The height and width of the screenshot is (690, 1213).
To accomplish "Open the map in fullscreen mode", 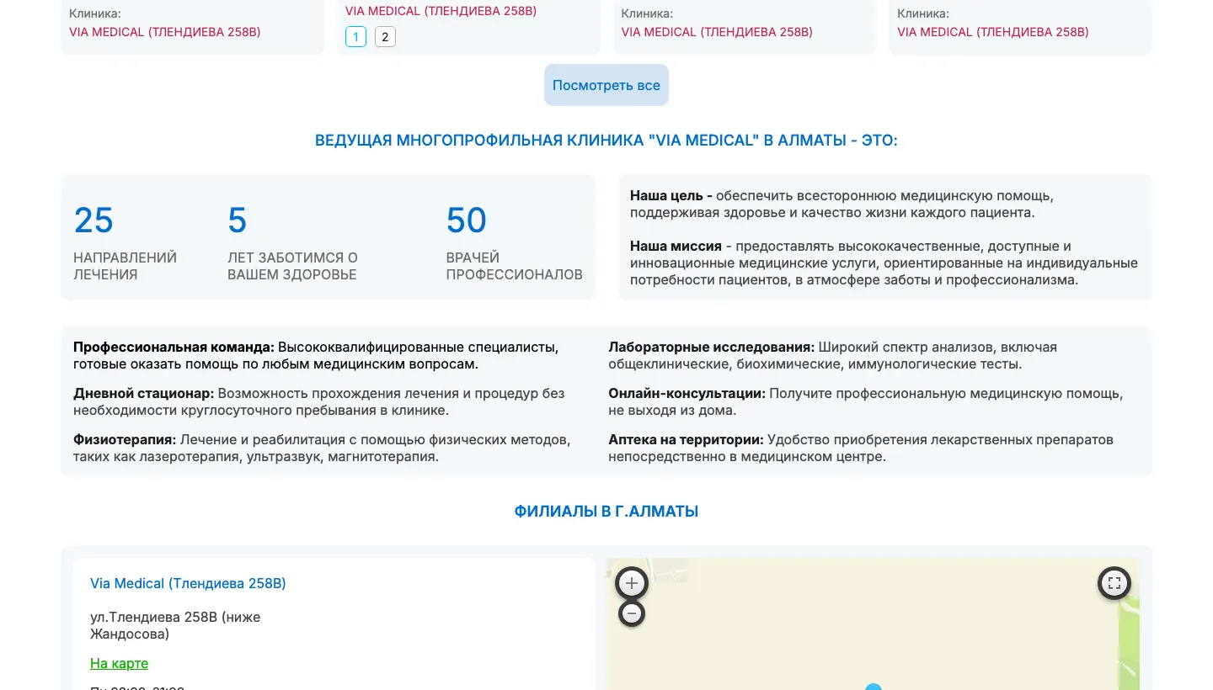I will (x=1114, y=582).
